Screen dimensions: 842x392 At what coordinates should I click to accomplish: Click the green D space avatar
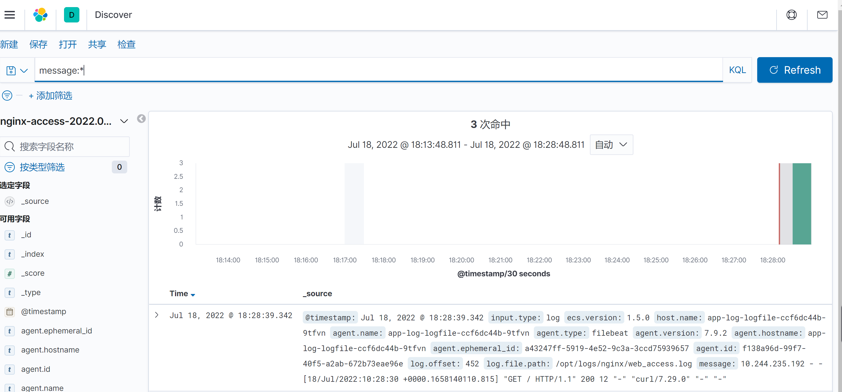(72, 15)
